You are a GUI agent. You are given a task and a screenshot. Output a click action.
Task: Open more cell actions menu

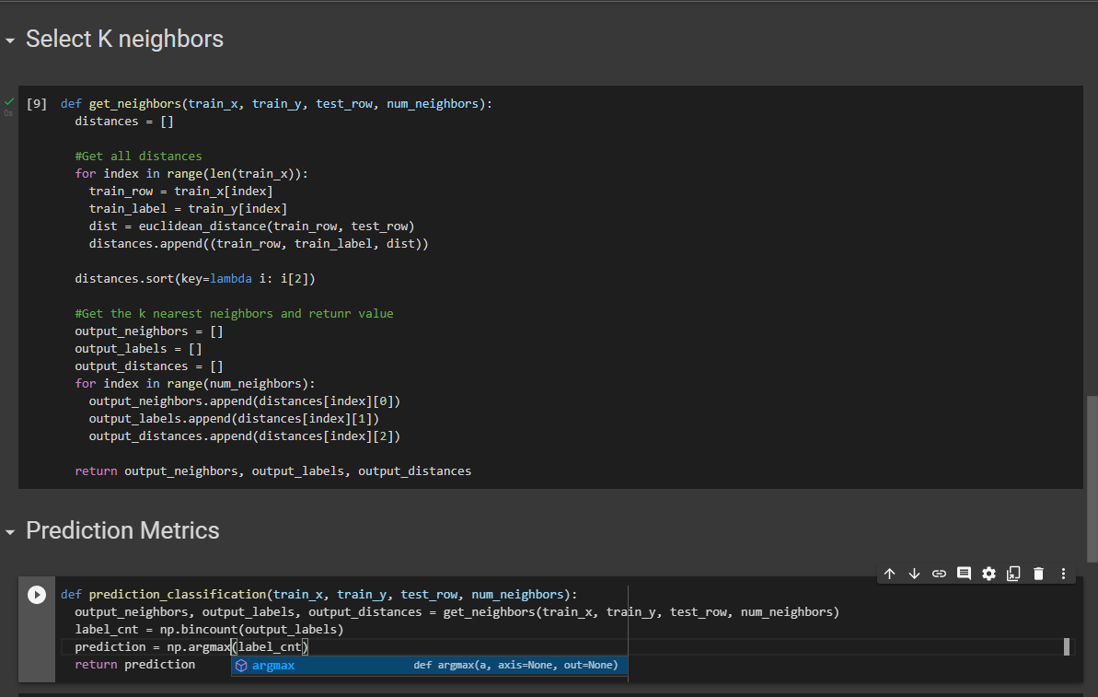1063,574
